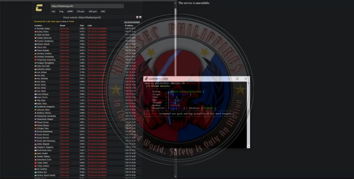The width and height of the screenshot is (354, 179).
Task: Click the Finland, Helsinki flag icon
Action: (35, 44)
